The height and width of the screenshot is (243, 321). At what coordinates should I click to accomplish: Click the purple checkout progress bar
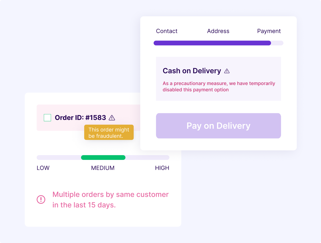pos(212,43)
